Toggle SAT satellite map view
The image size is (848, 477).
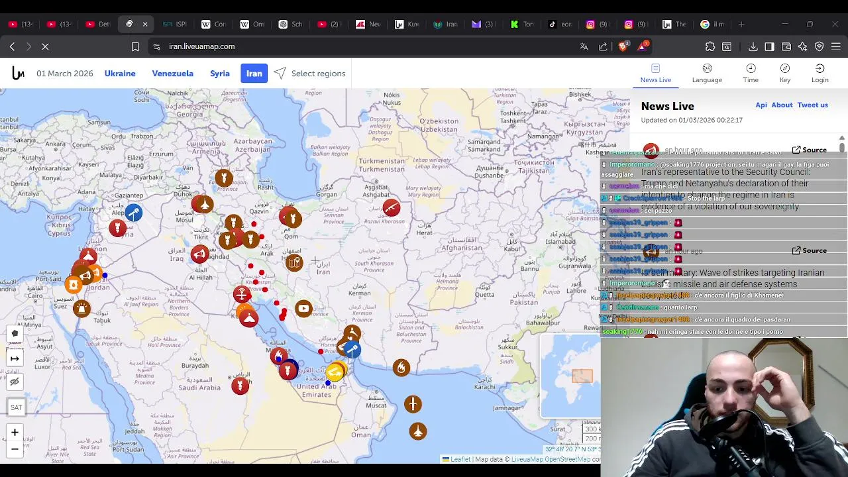(x=16, y=407)
